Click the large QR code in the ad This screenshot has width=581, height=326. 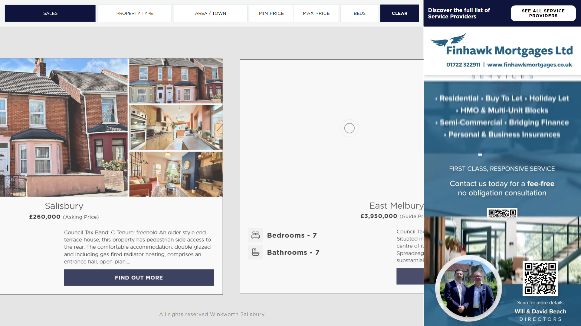pyautogui.click(x=540, y=278)
